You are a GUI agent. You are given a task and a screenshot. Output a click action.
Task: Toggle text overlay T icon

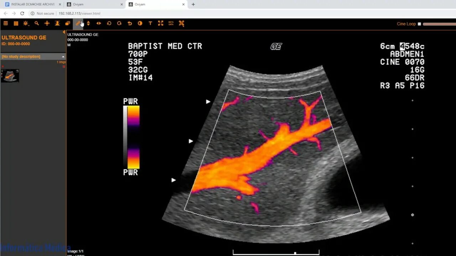(x=150, y=23)
